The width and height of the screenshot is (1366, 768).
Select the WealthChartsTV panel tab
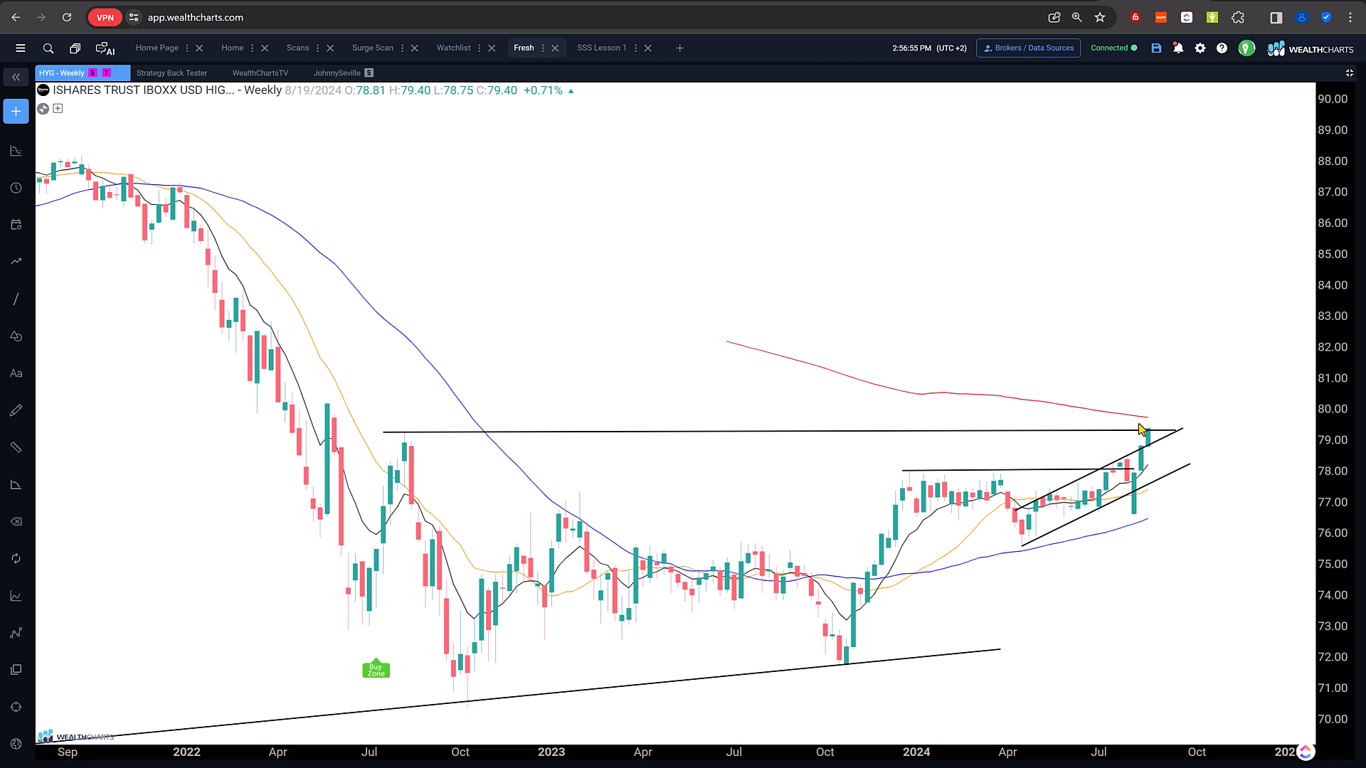point(260,73)
